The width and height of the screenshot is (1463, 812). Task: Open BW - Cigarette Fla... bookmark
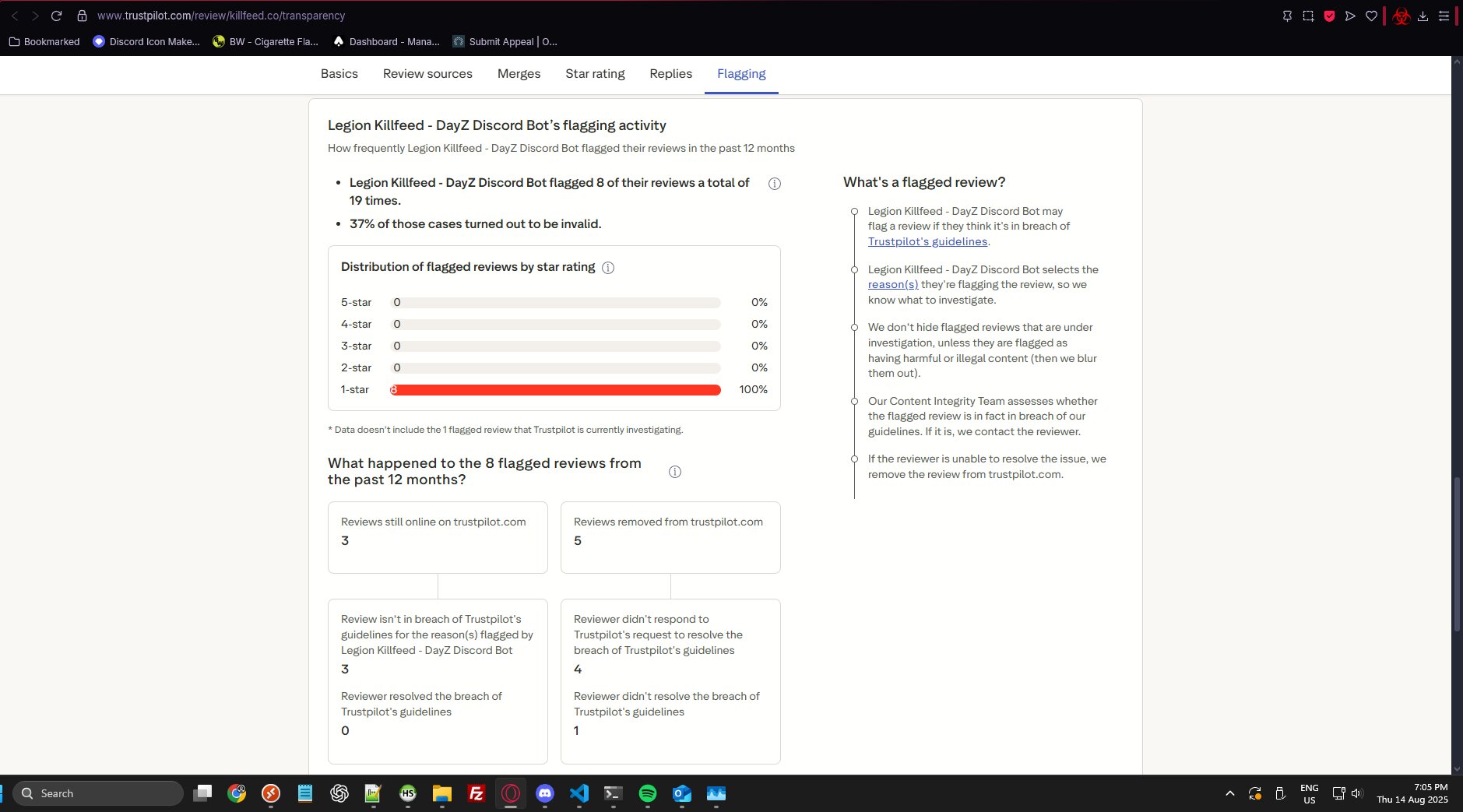point(266,41)
